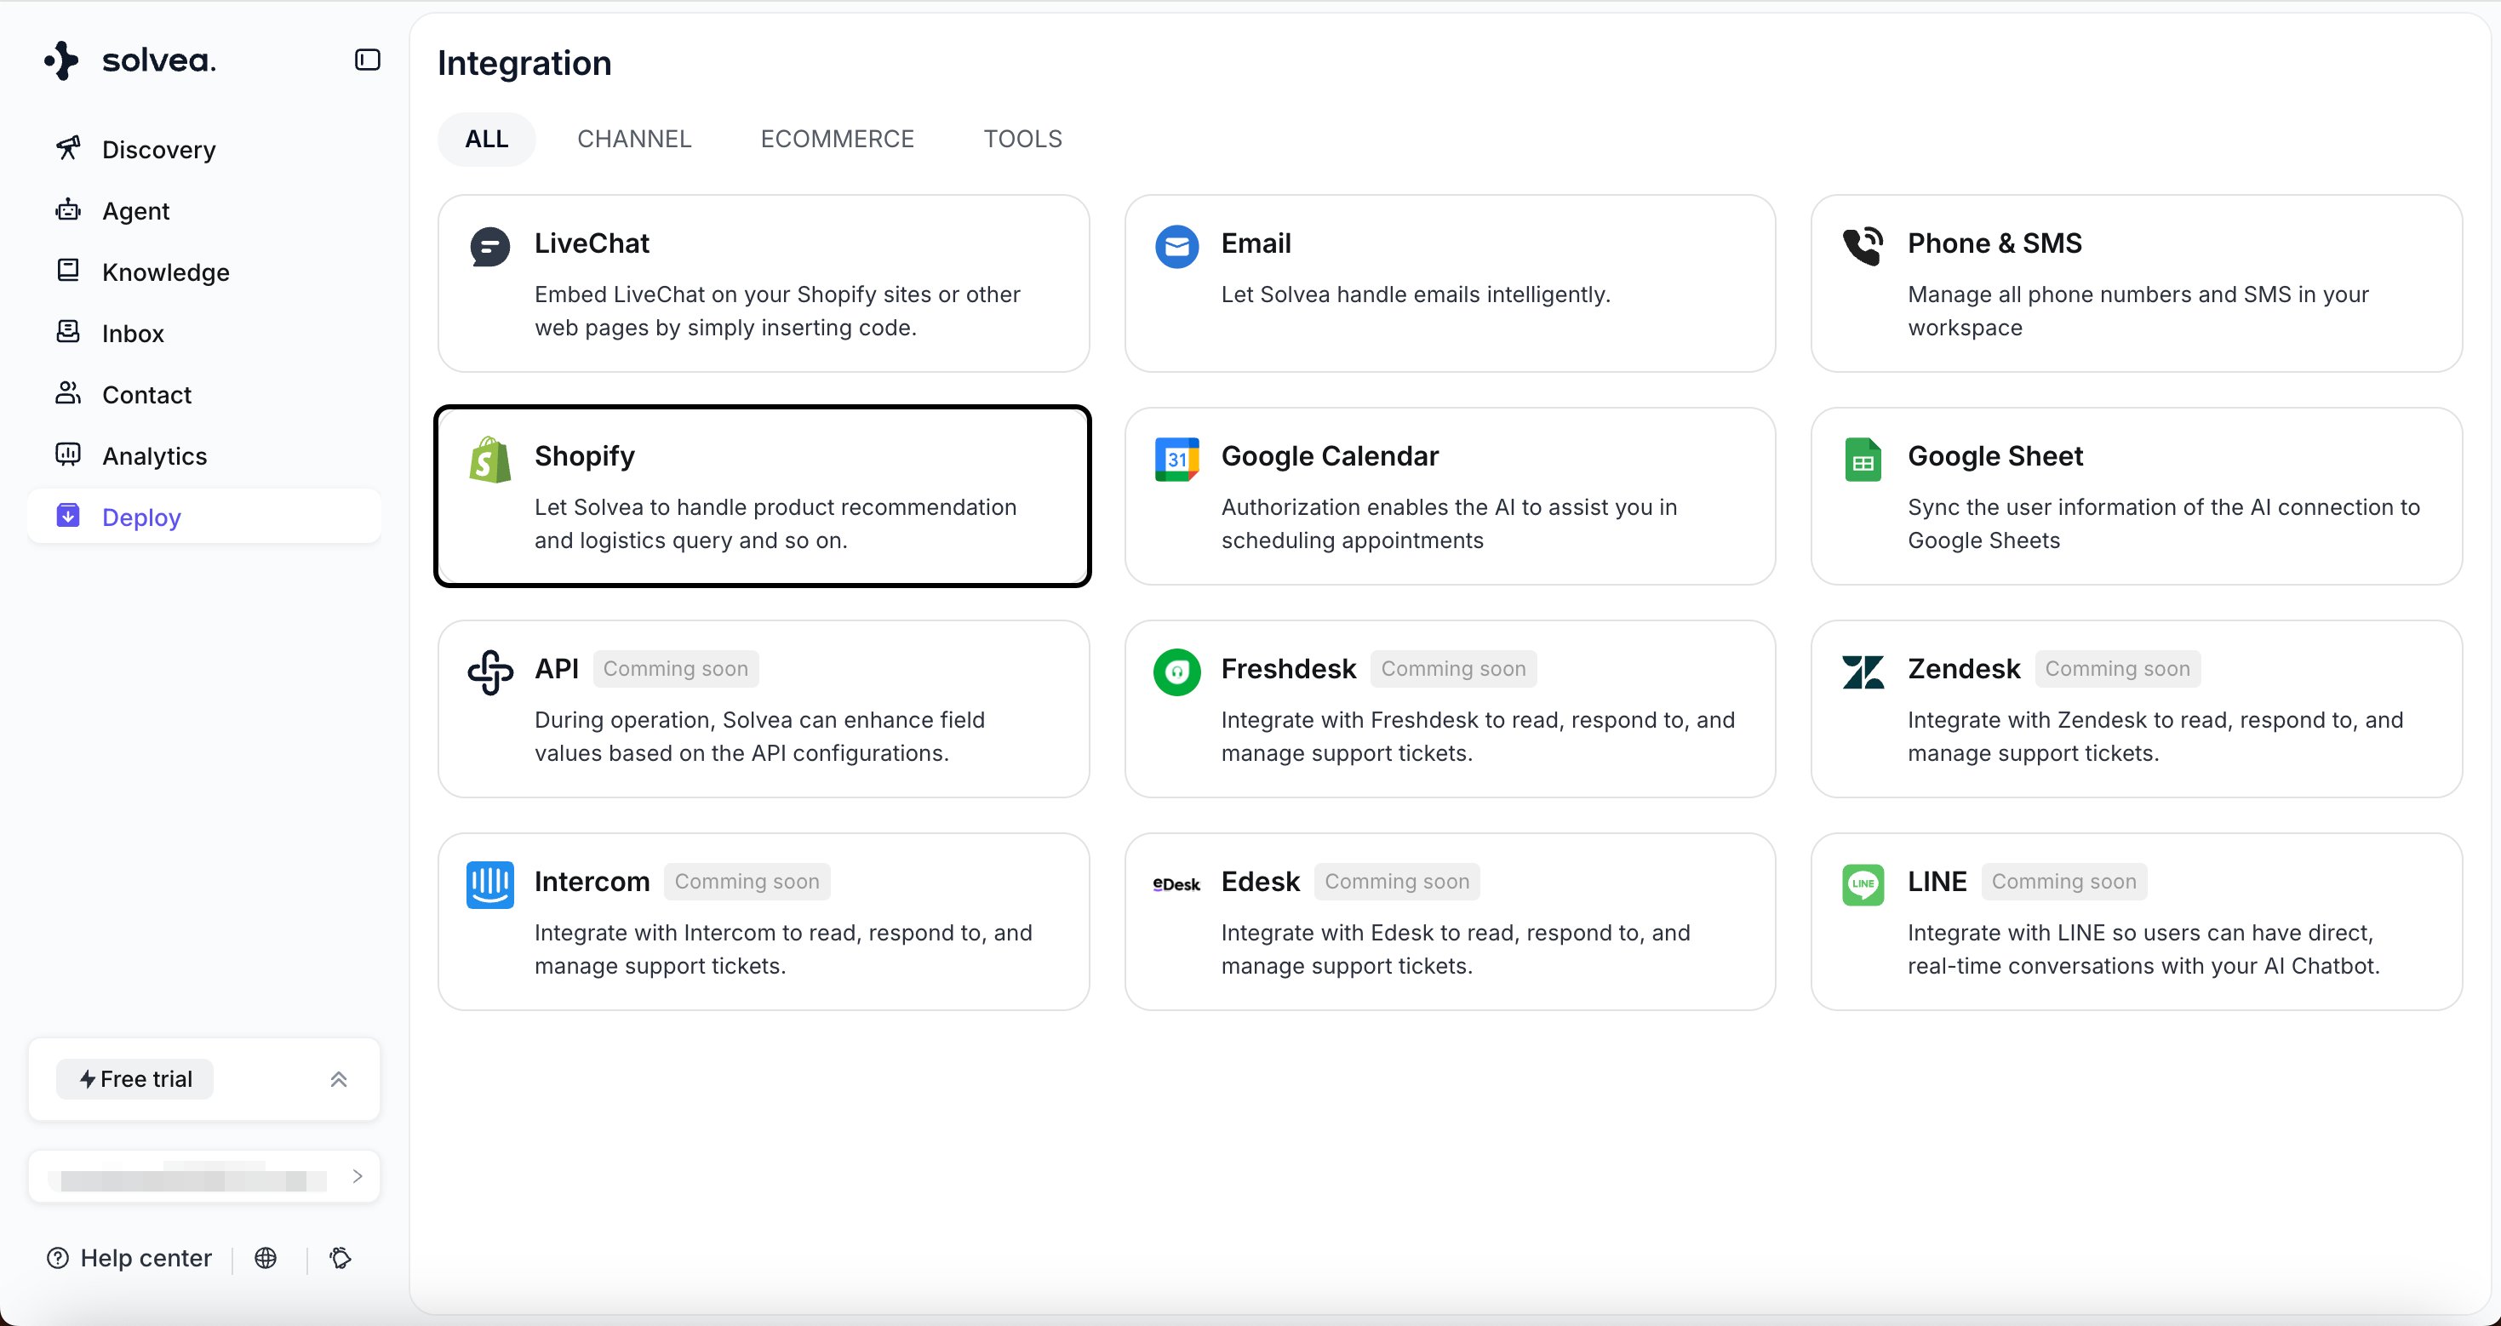
Task: Click the Analytics chart icon
Action: (x=68, y=454)
